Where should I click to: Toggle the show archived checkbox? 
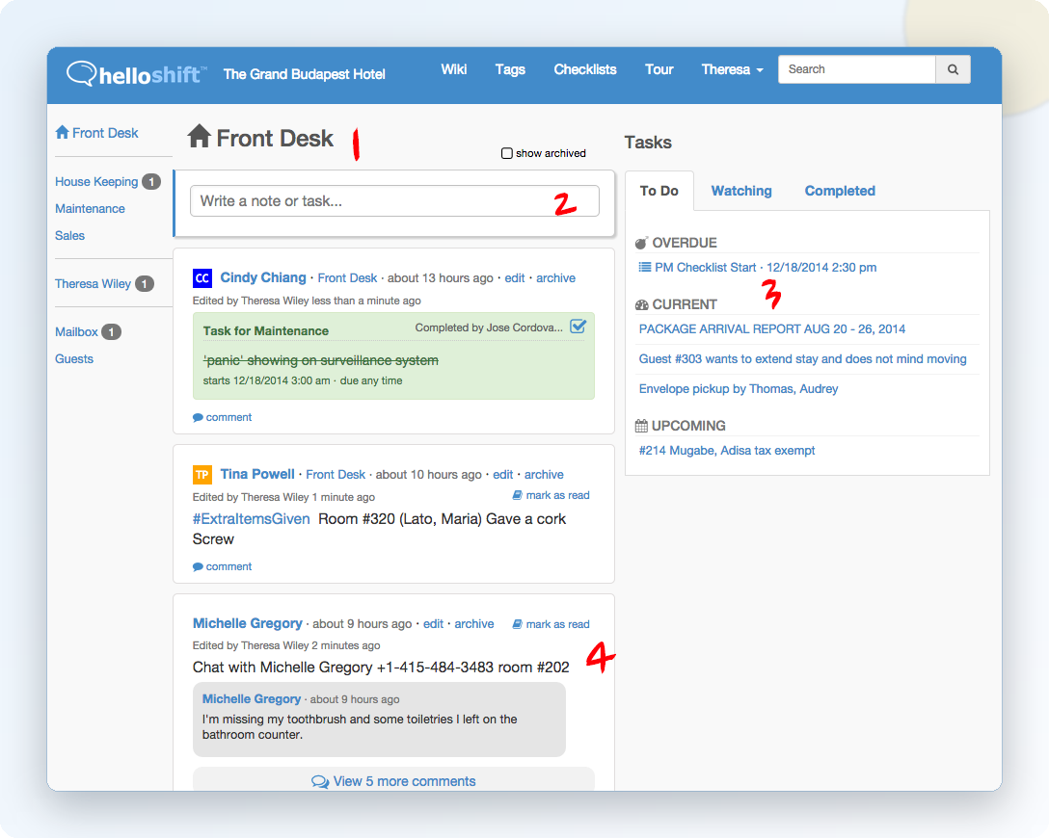pos(507,153)
